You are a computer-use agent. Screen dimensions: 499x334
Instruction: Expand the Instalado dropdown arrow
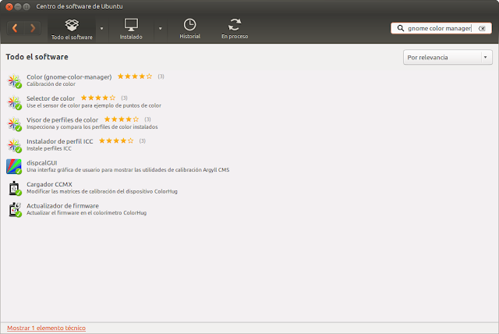pos(161,29)
